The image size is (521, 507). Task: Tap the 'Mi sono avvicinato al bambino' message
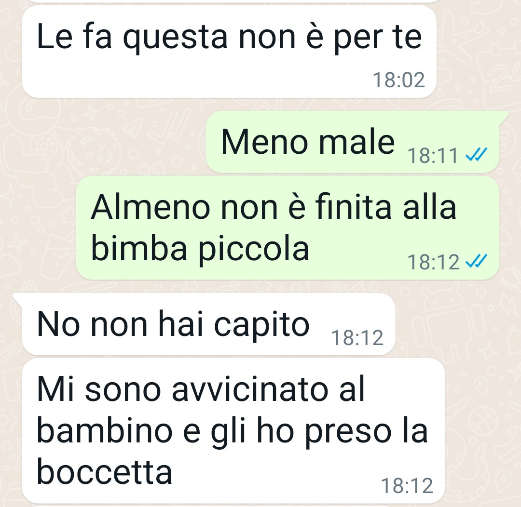[233, 431]
